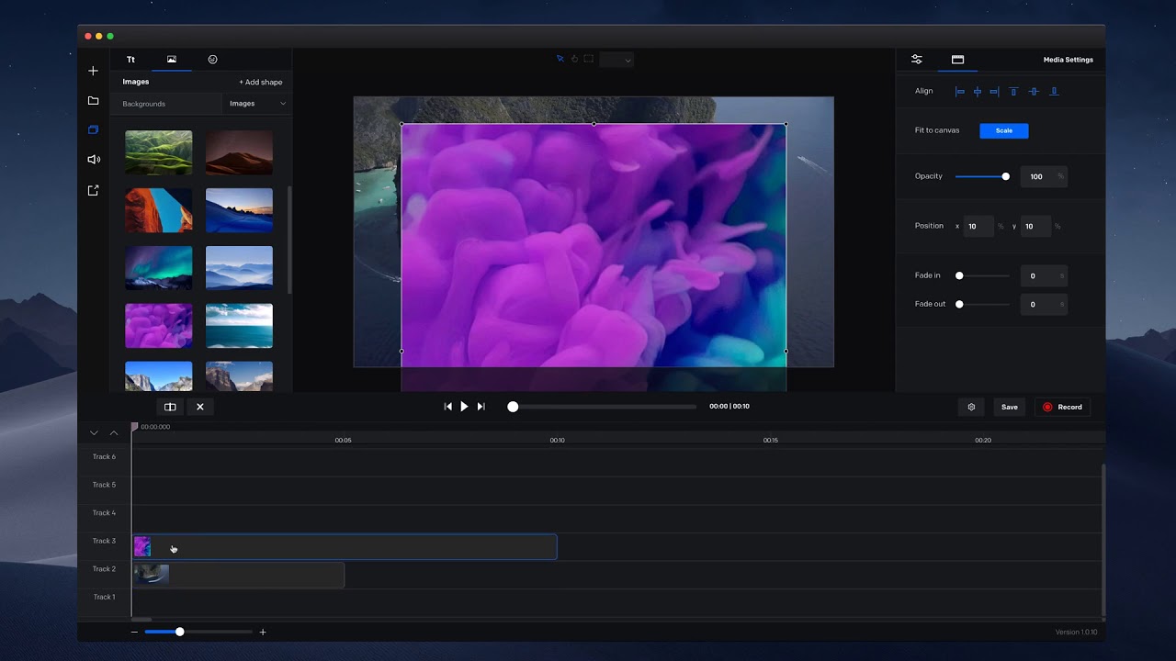Switch to the emoji stickers tab
The height and width of the screenshot is (661, 1176).
(x=212, y=60)
